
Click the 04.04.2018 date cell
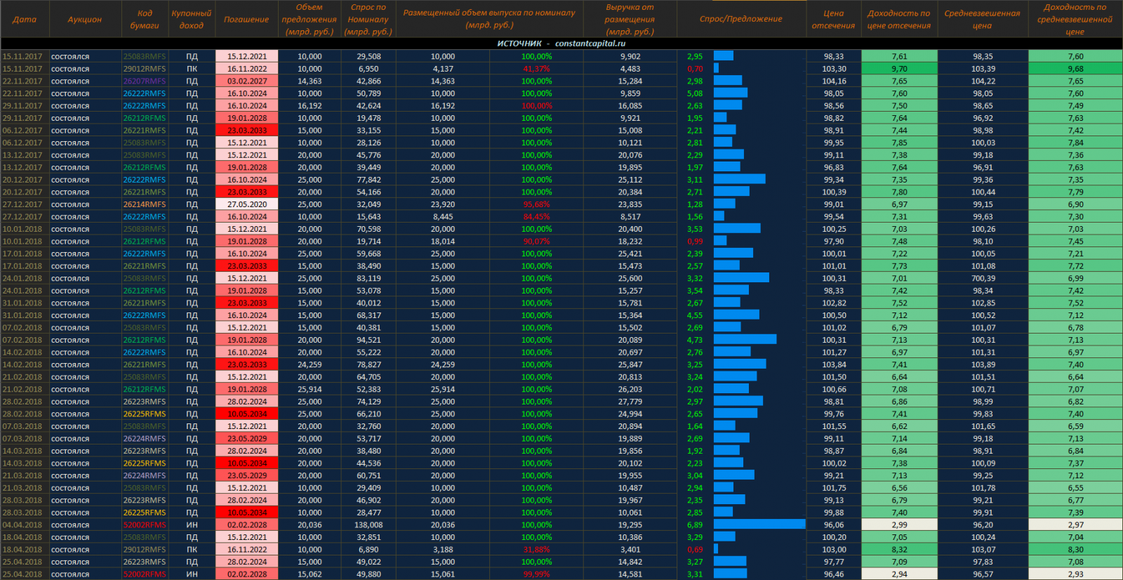point(22,525)
